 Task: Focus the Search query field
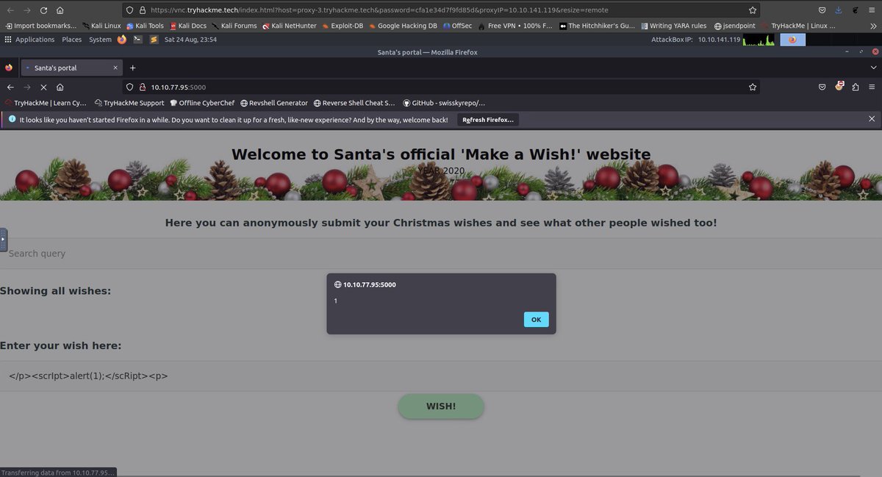(441, 254)
